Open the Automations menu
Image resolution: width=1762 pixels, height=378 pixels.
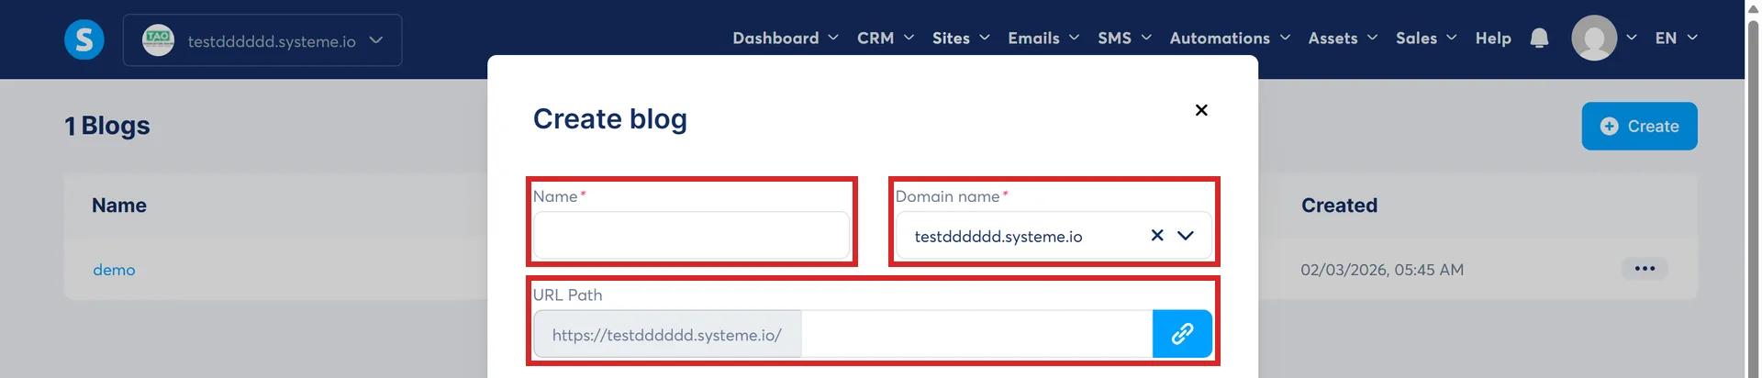click(1230, 38)
